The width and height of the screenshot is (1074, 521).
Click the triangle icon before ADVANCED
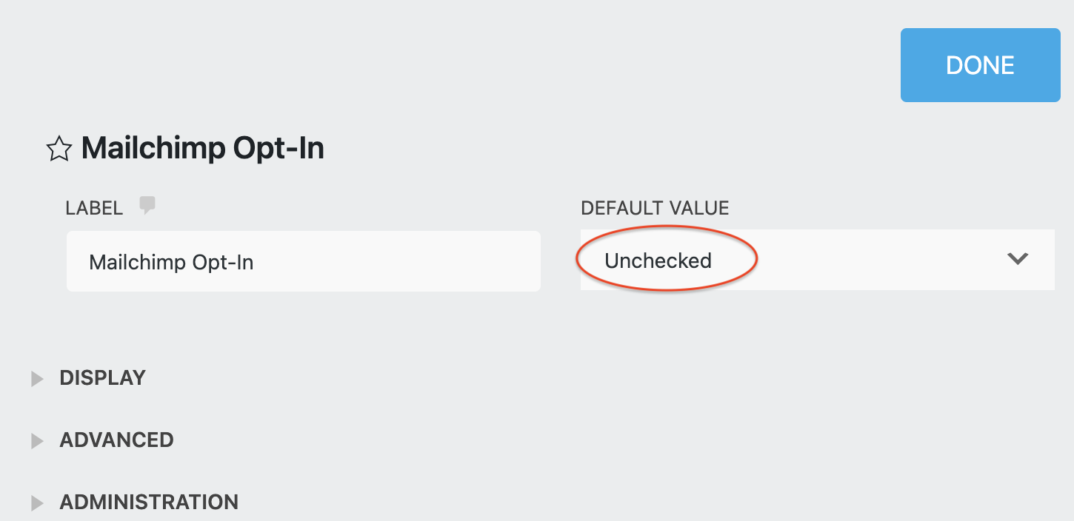(x=37, y=440)
